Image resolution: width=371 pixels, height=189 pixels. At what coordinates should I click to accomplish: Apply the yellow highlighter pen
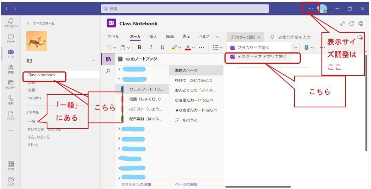(174, 48)
